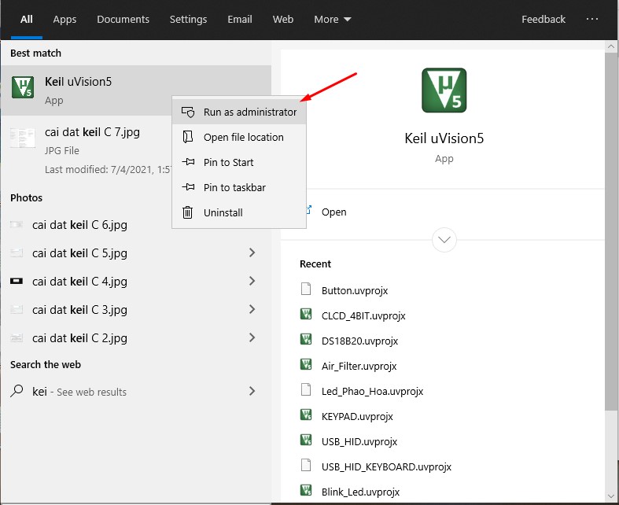Viewport: 619px width, 505px height.
Task: Click the Uninstall trash can icon
Action: click(x=188, y=212)
